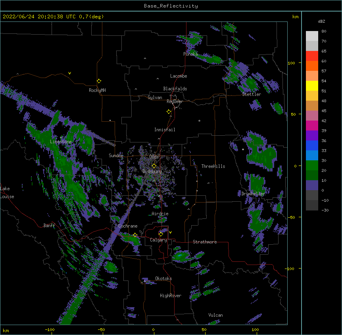Click the Sylvan label
This screenshot has width=342, height=335.
pos(155,97)
